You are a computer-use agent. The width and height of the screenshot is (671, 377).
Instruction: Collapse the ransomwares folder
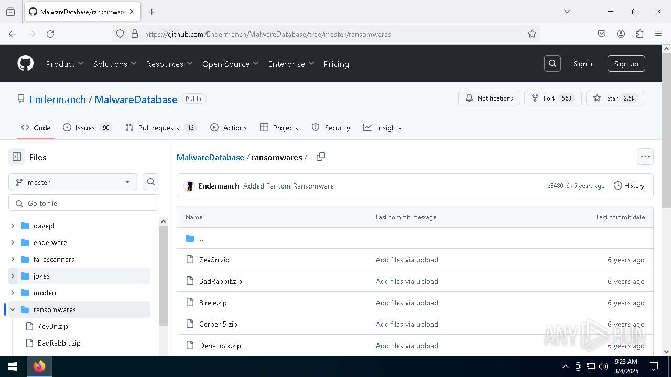[13, 309]
